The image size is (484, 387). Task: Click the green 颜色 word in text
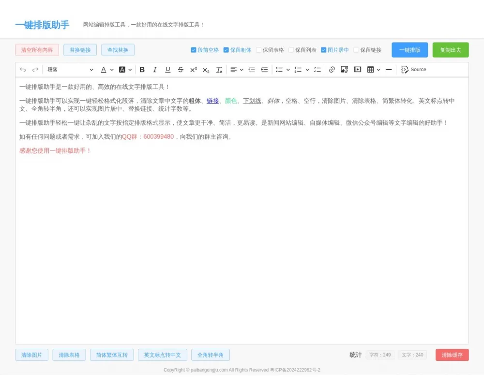(231, 101)
